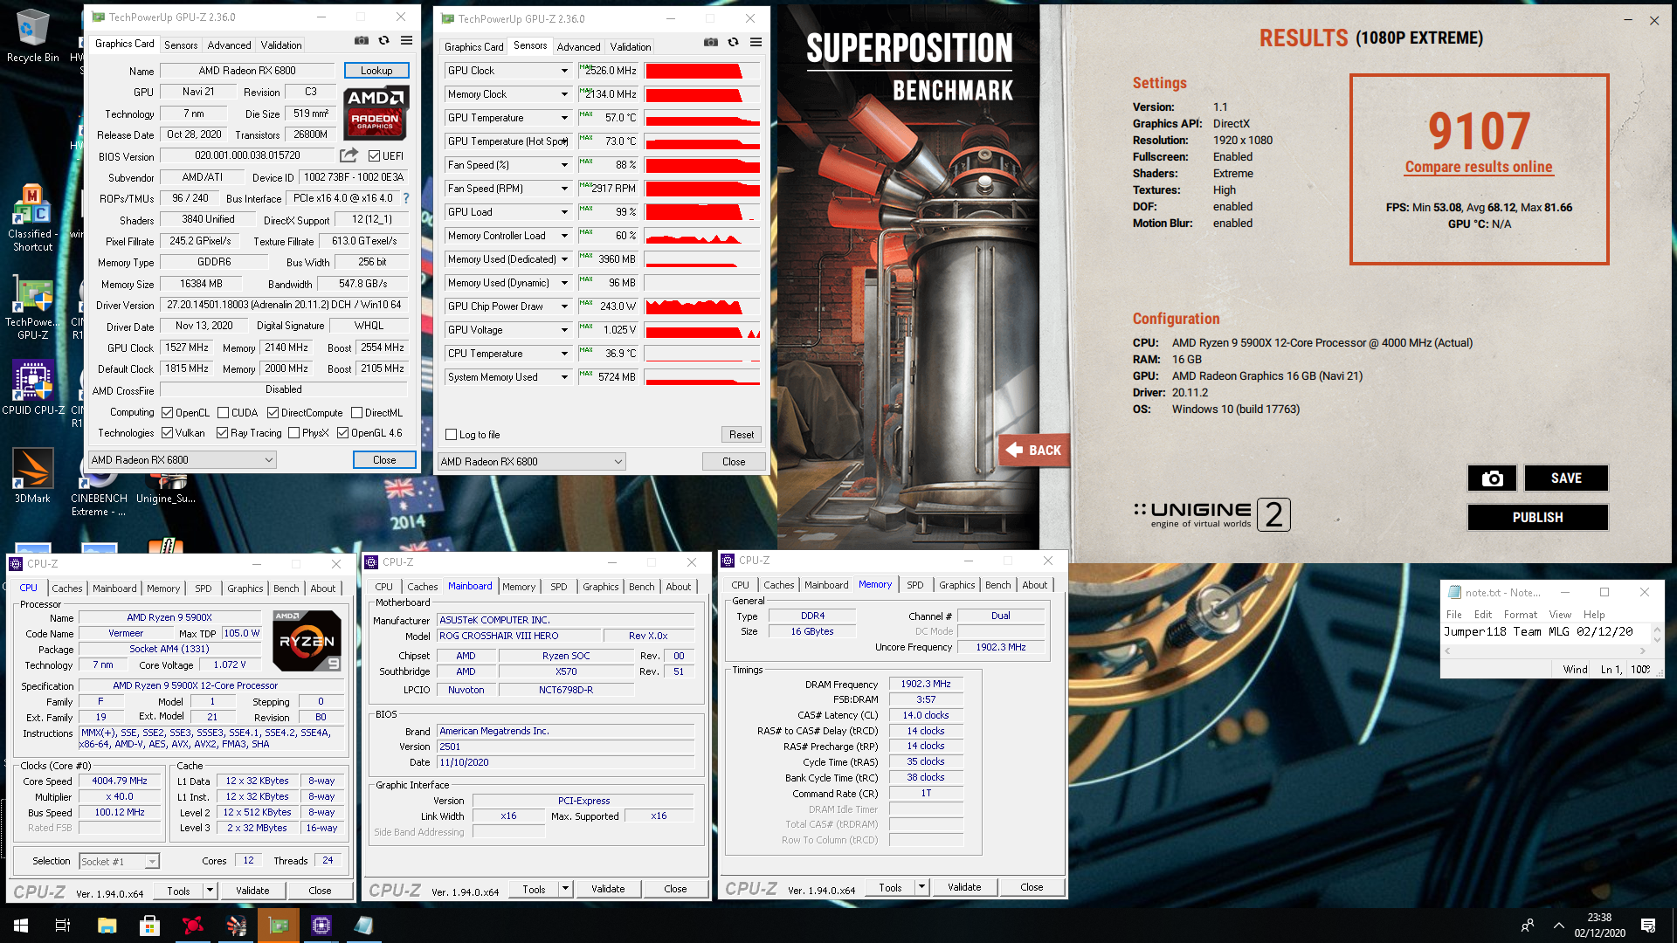Open the CPUID CPU-Z desktop shortcut
The width and height of the screenshot is (1677, 943).
click(33, 388)
